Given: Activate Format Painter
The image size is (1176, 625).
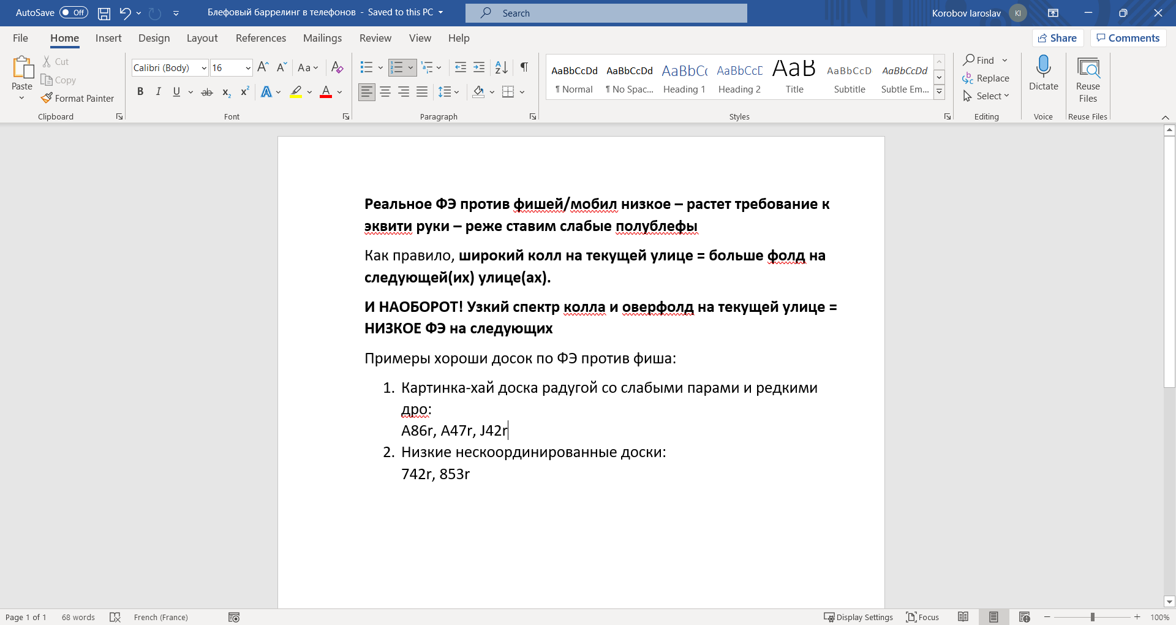Looking at the screenshot, I should [78, 98].
